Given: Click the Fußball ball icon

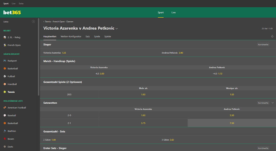Looking at the screenshot, I should [5, 76].
